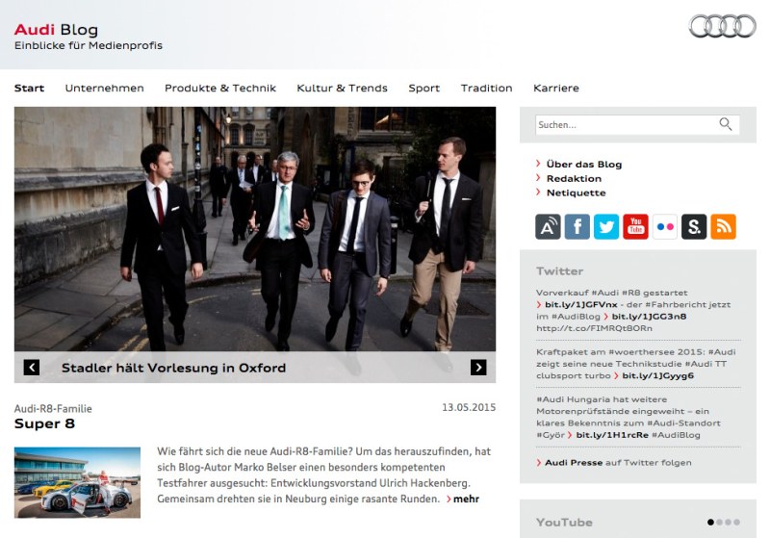
Task: Open the Über das Blog link
Action: point(584,165)
